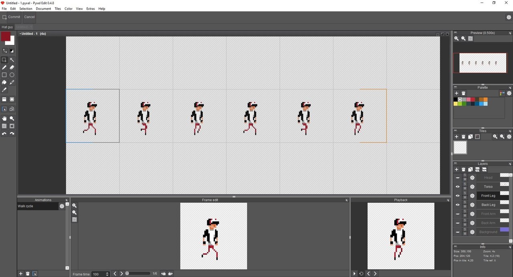Delete selected color in Palette panel
513x277 pixels.
coord(463,93)
